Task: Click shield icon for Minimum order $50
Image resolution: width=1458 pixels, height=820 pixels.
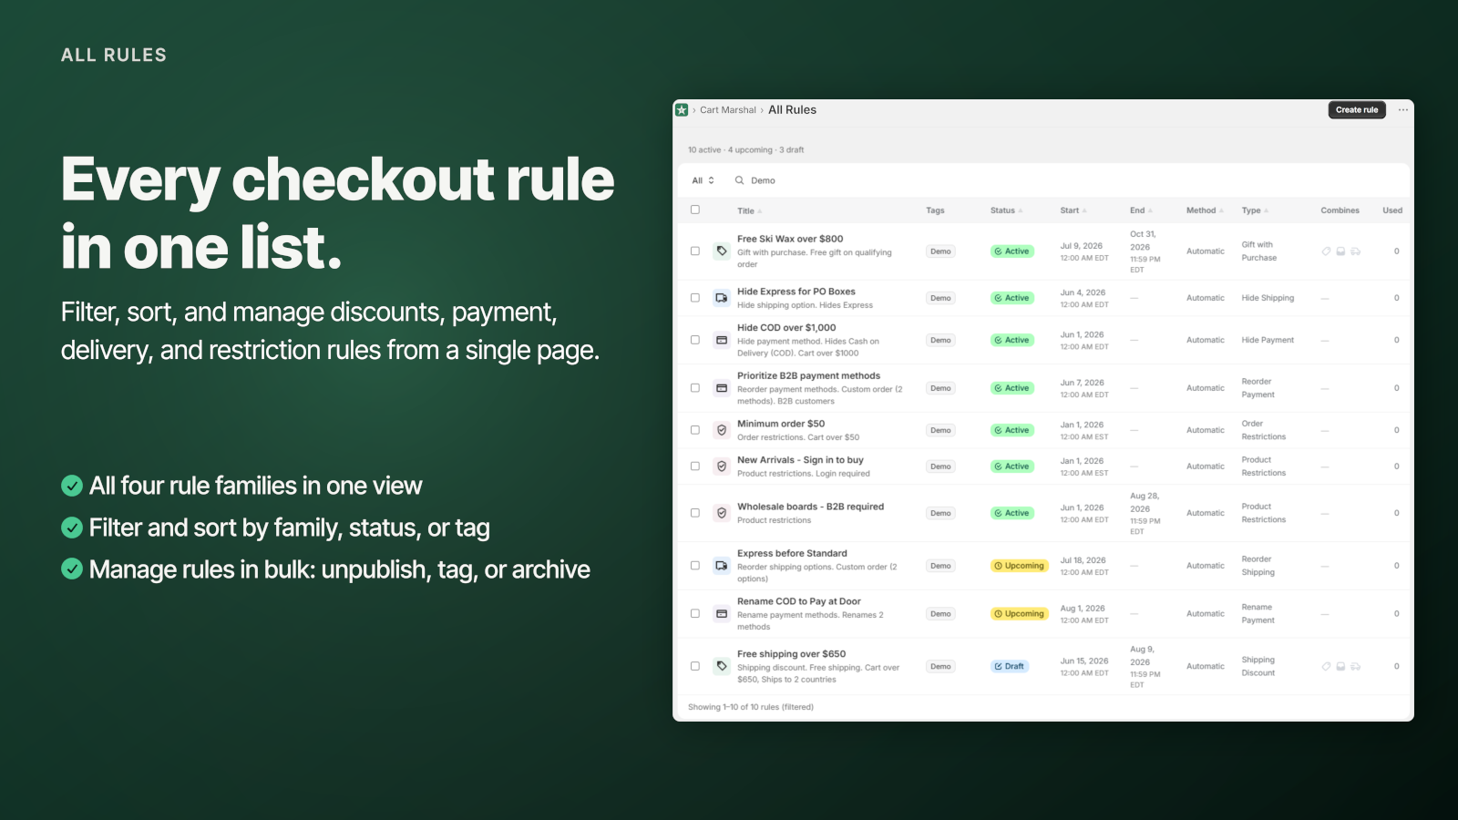Action: point(722,430)
